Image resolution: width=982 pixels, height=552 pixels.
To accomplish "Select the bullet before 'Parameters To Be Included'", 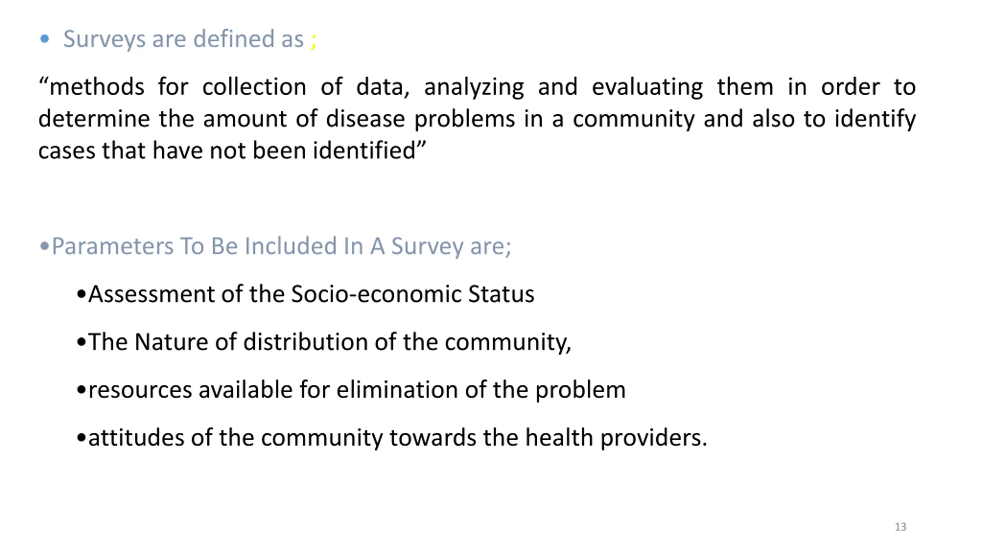I will tap(44, 246).
